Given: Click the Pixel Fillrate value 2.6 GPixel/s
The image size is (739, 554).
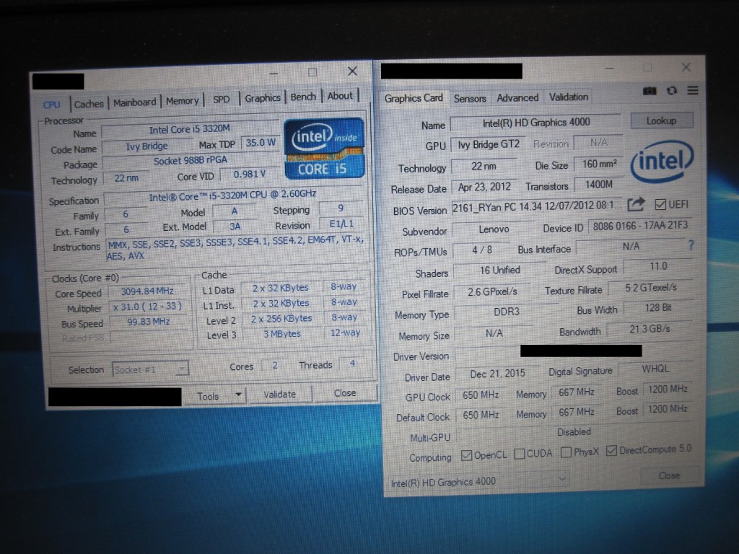Looking at the screenshot, I should click(x=492, y=291).
